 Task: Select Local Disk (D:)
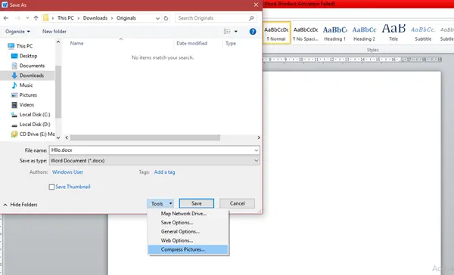click(35, 125)
